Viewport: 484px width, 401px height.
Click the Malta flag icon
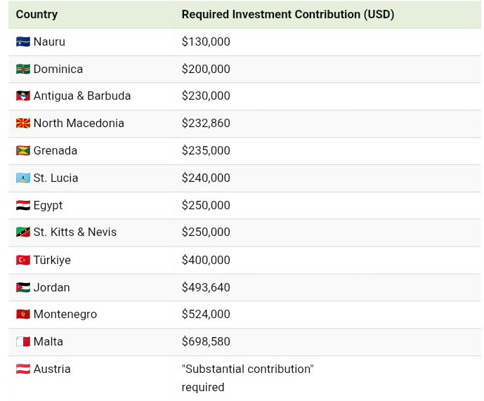click(x=22, y=342)
